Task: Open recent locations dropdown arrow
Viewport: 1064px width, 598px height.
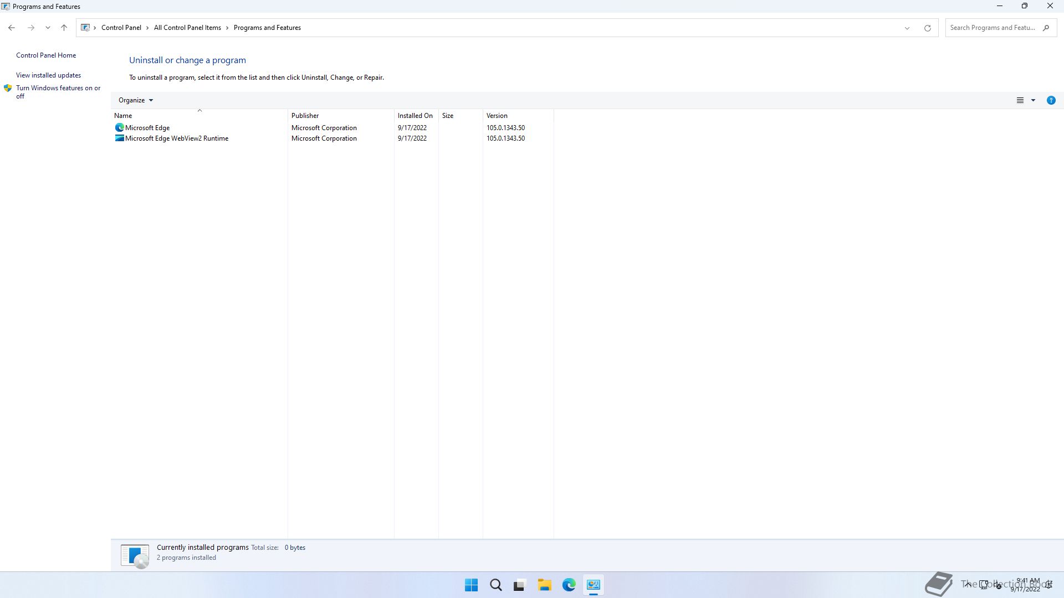Action: 48,28
